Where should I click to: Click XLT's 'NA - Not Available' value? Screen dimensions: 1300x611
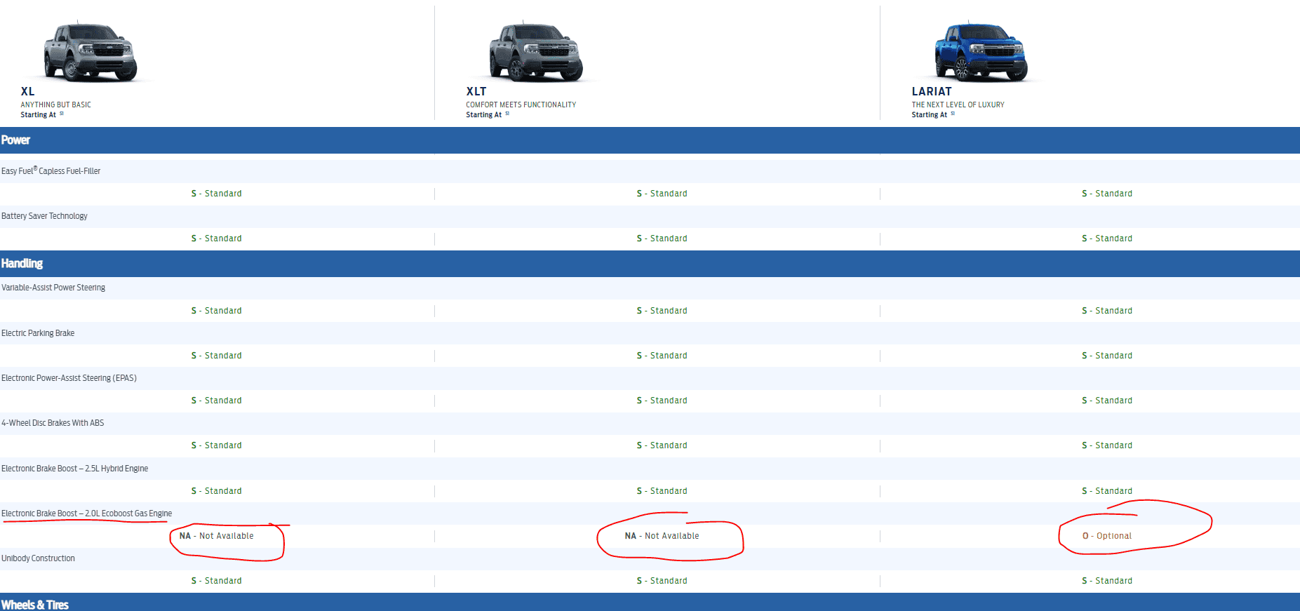[x=662, y=536]
